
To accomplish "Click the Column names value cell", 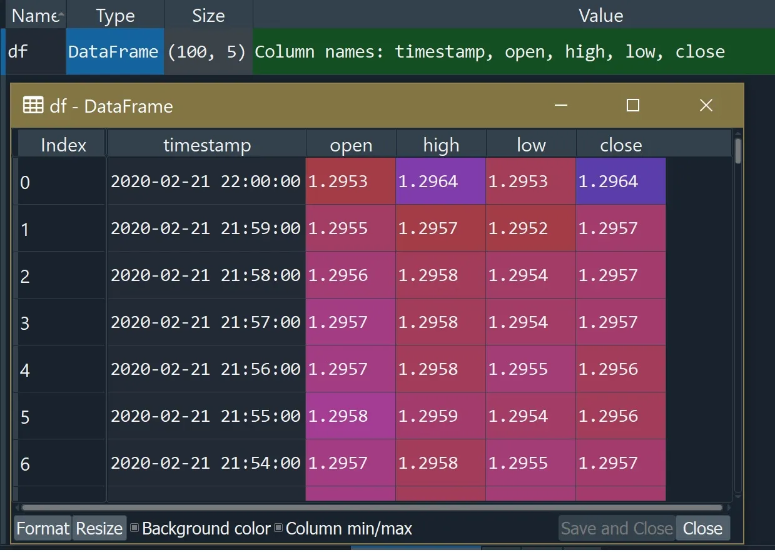I will pyautogui.click(x=514, y=52).
